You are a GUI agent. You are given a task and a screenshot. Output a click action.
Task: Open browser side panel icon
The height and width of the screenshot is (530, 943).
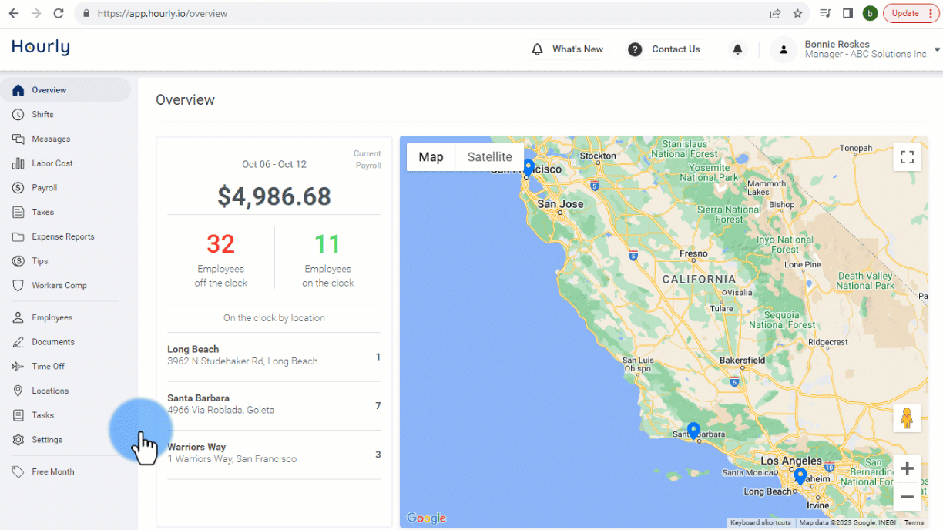[847, 13]
